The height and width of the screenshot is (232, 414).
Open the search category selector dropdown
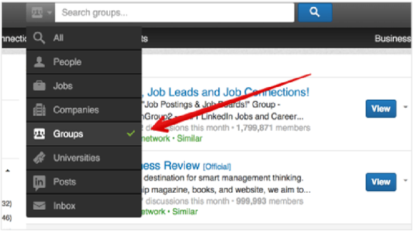click(41, 12)
